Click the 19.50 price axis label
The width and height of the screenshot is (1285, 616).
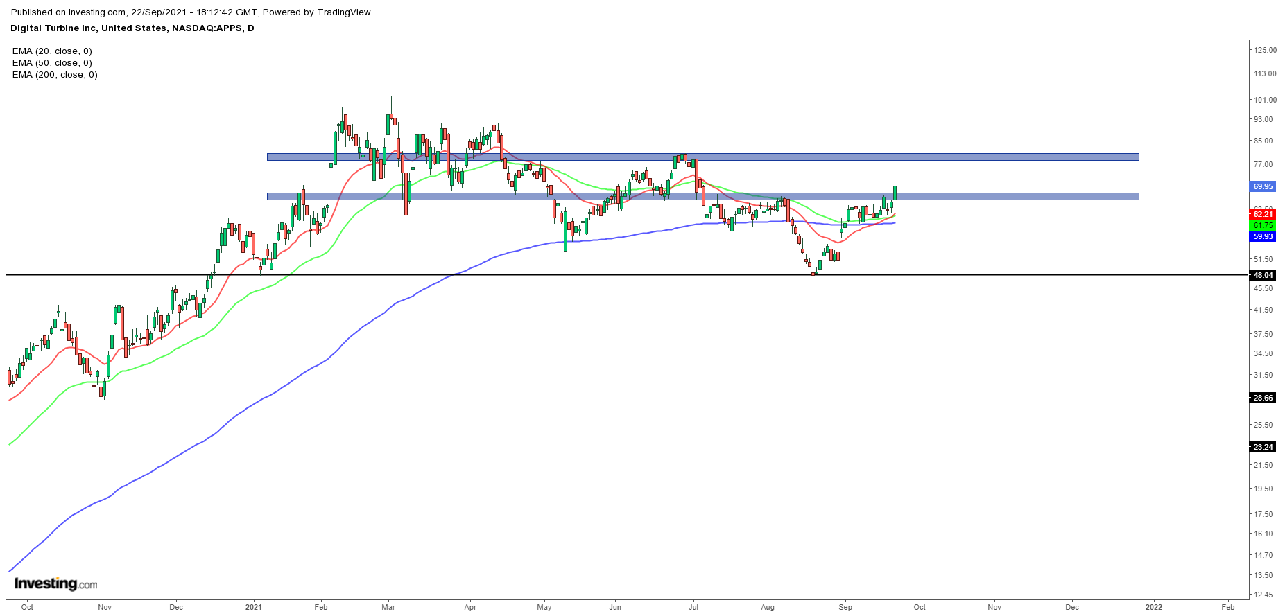coord(1263,489)
